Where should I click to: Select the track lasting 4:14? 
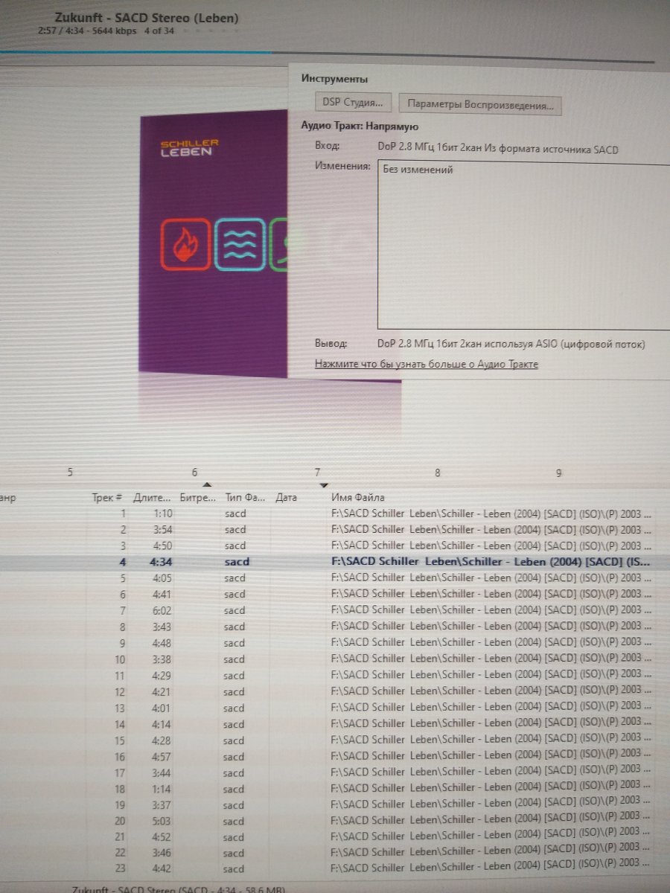(x=328, y=724)
